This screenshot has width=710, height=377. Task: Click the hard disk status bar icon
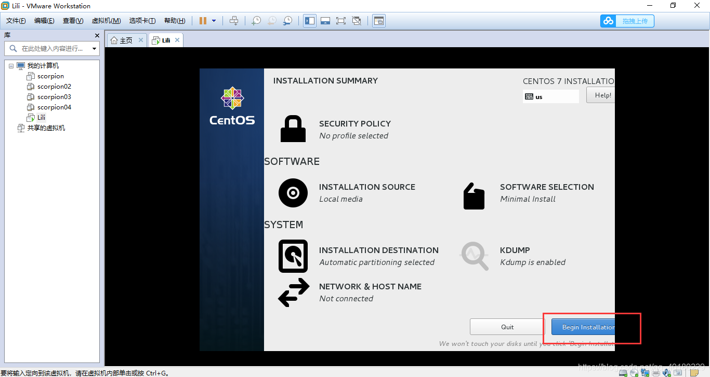tap(623, 372)
